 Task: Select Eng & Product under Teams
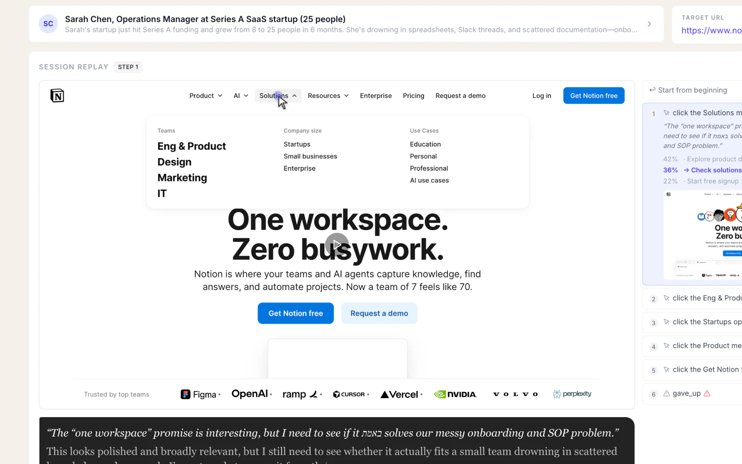(192, 146)
